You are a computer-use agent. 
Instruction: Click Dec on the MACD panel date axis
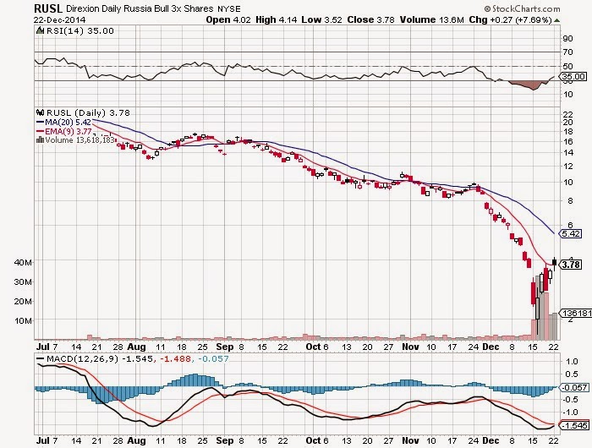click(x=491, y=440)
